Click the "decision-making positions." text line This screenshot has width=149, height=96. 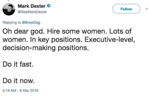point(46,48)
